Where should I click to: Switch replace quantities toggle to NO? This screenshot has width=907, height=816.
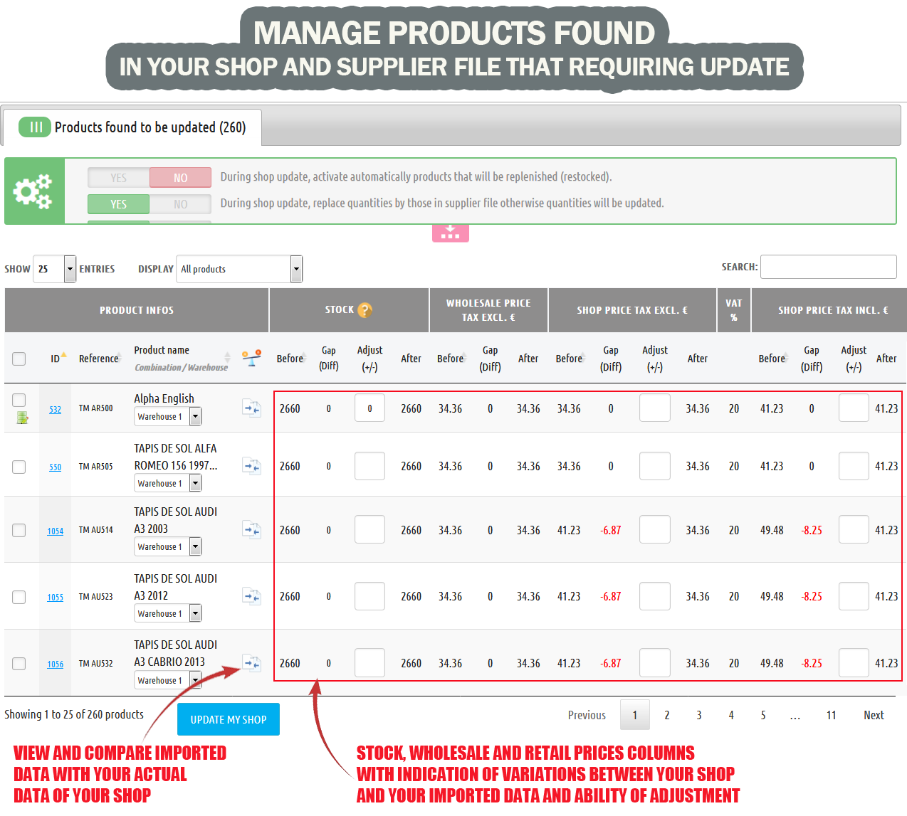[180, 204]
